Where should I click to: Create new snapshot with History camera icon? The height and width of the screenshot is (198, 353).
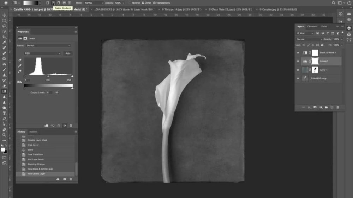click(65, 179)
